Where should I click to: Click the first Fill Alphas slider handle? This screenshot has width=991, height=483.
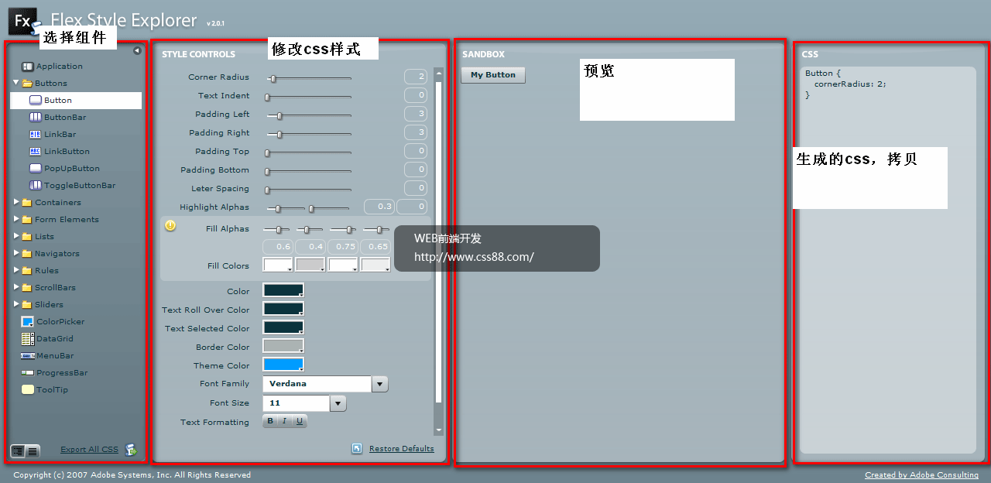pyautogui.click(x=278, y=230)
